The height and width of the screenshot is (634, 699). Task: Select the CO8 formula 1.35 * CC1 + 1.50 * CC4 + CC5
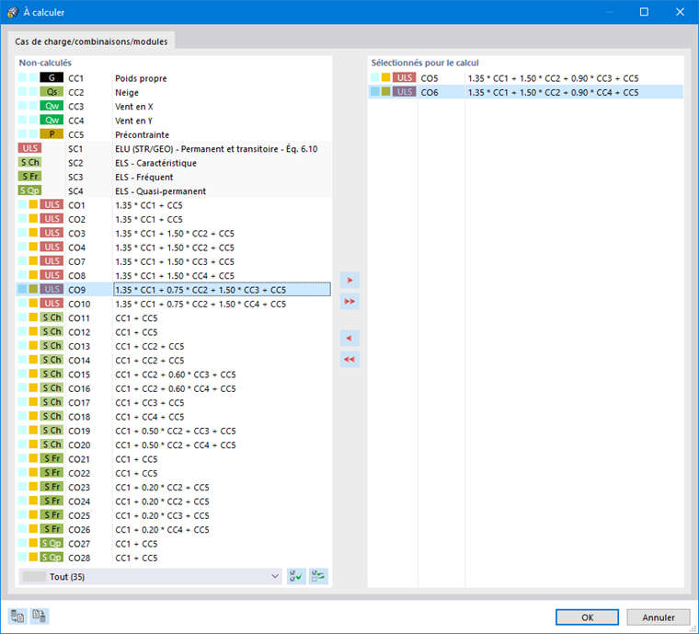coord(175,275)
